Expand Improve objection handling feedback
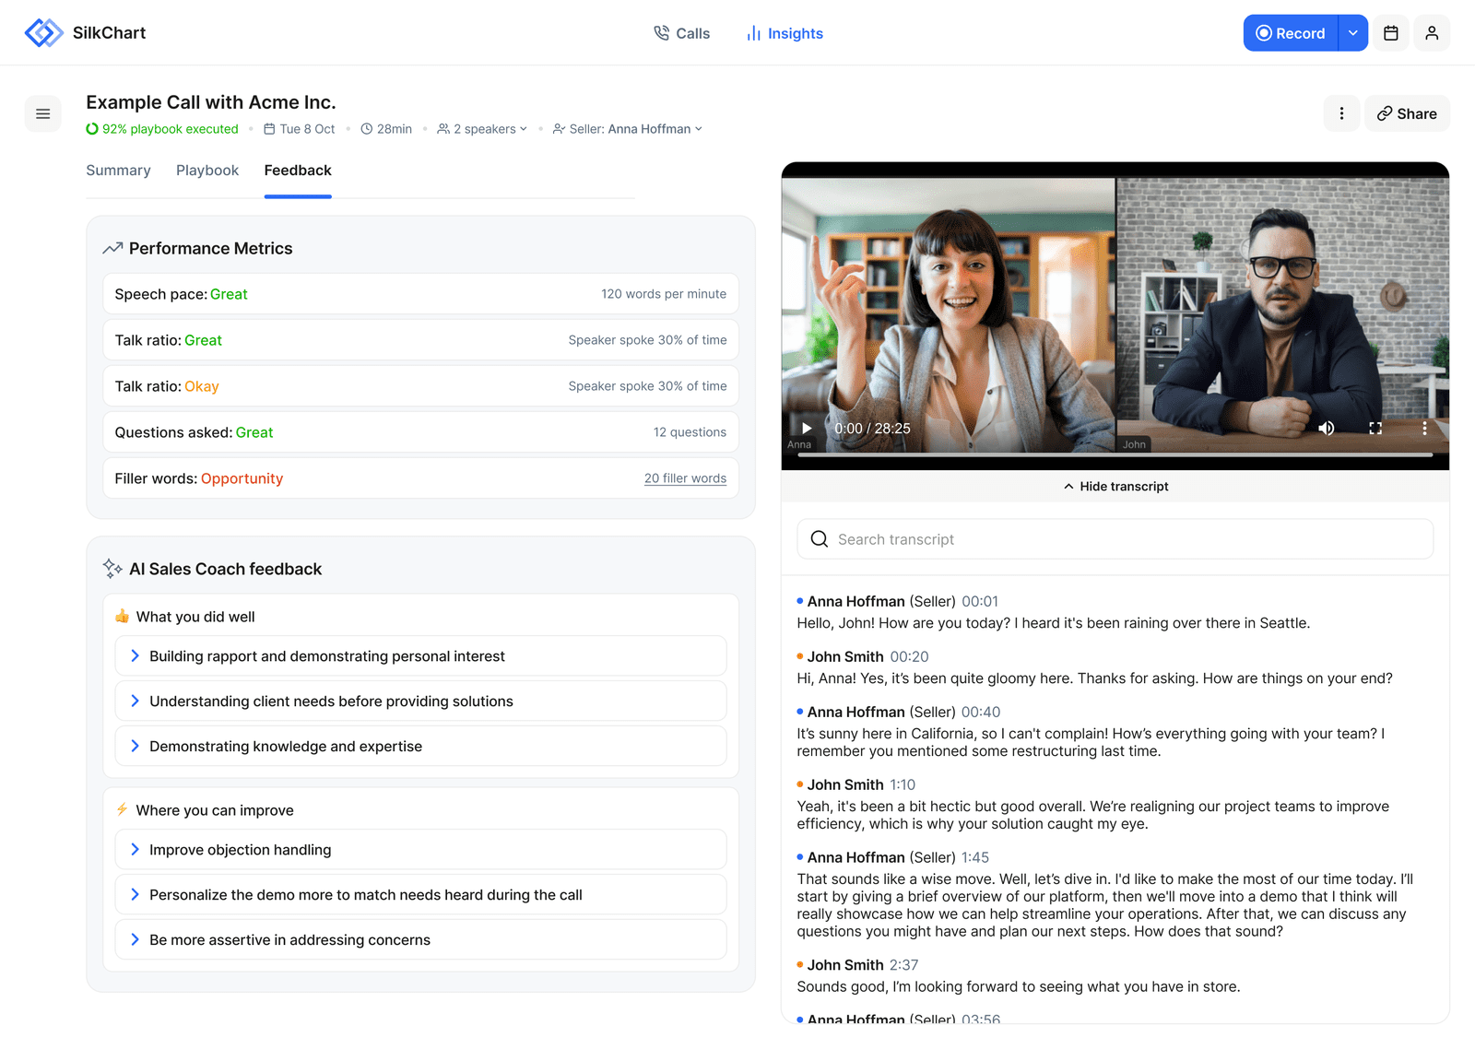Screen dimensions: 1475x1049 pyautogui.click(x=420, y=850)
